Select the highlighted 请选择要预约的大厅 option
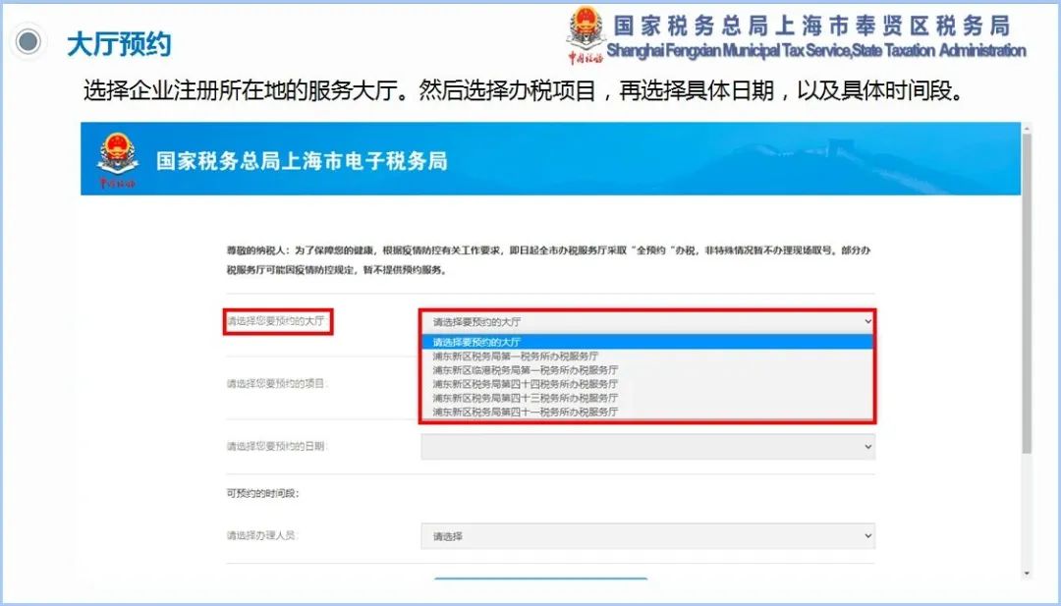This screenshot has height=606, width=1061. tap(647, 342)
